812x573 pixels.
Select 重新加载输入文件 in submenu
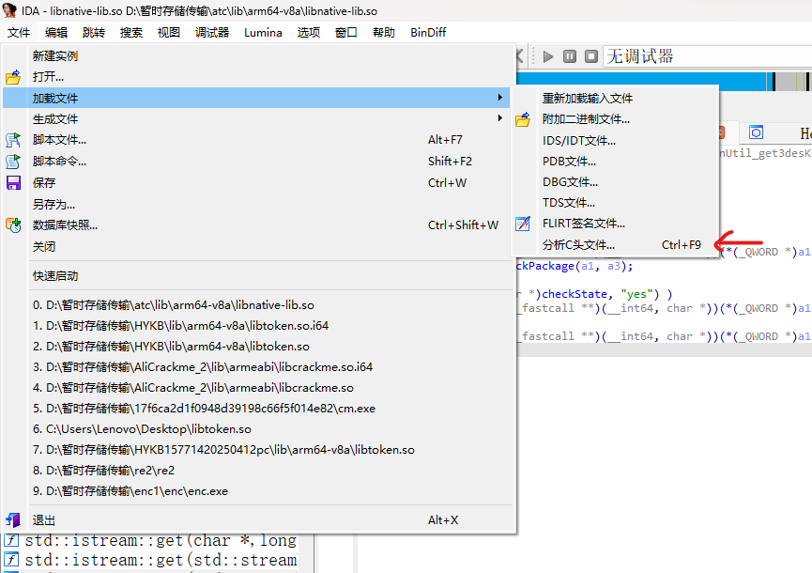pos(615,98)
